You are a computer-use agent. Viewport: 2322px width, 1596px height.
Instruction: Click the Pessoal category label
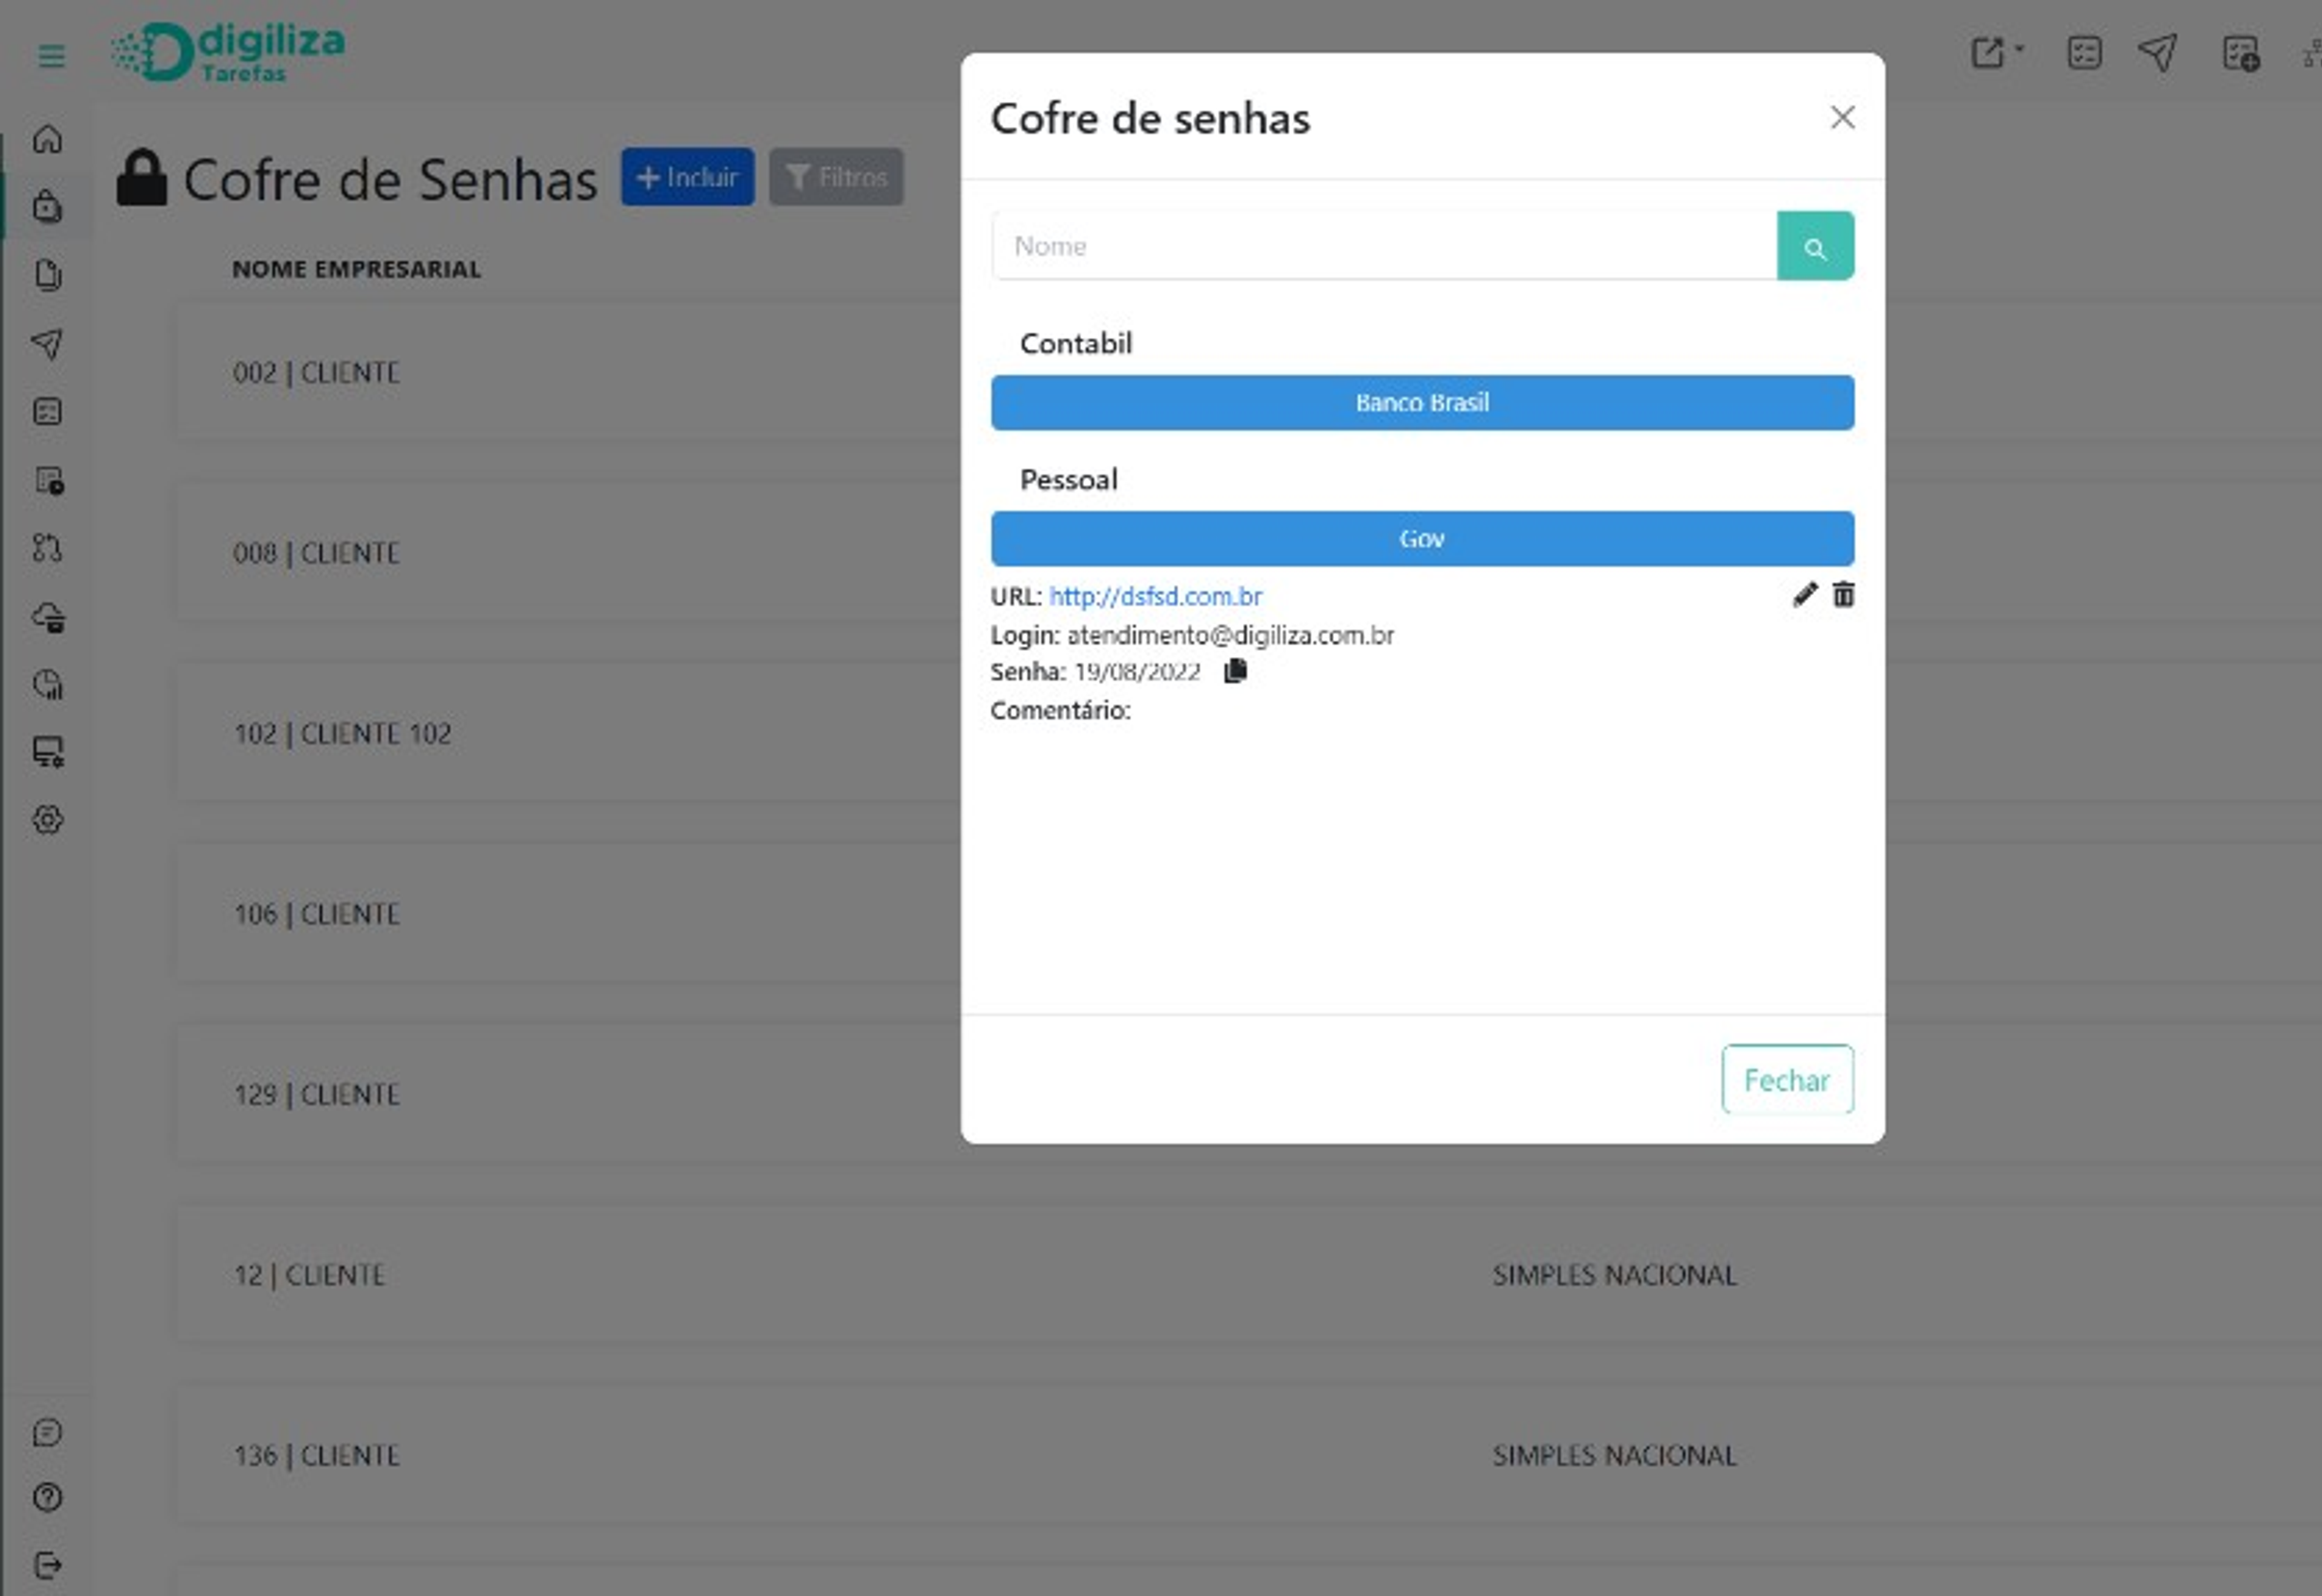1069,479
